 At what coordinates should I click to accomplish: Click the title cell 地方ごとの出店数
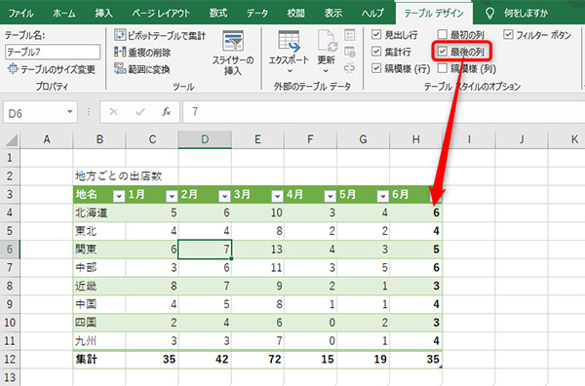(x=119, y=176)
